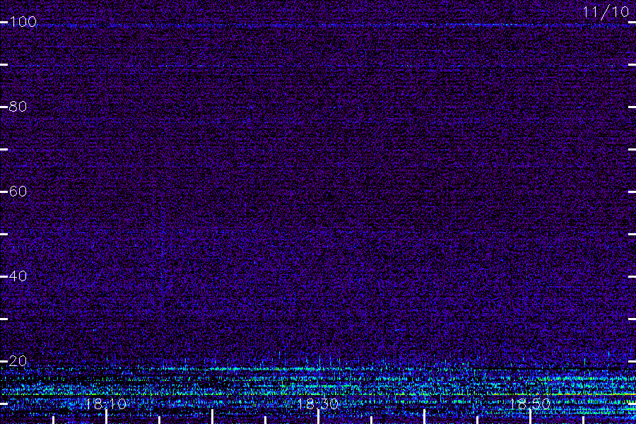This screenshot has height=424, width=636.
Task: Click the 100 frequency axis label
Action: coord(23,22)
